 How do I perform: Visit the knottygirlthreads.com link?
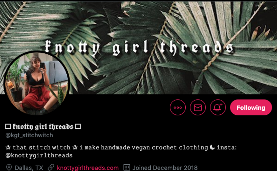[x=88, y=167]
